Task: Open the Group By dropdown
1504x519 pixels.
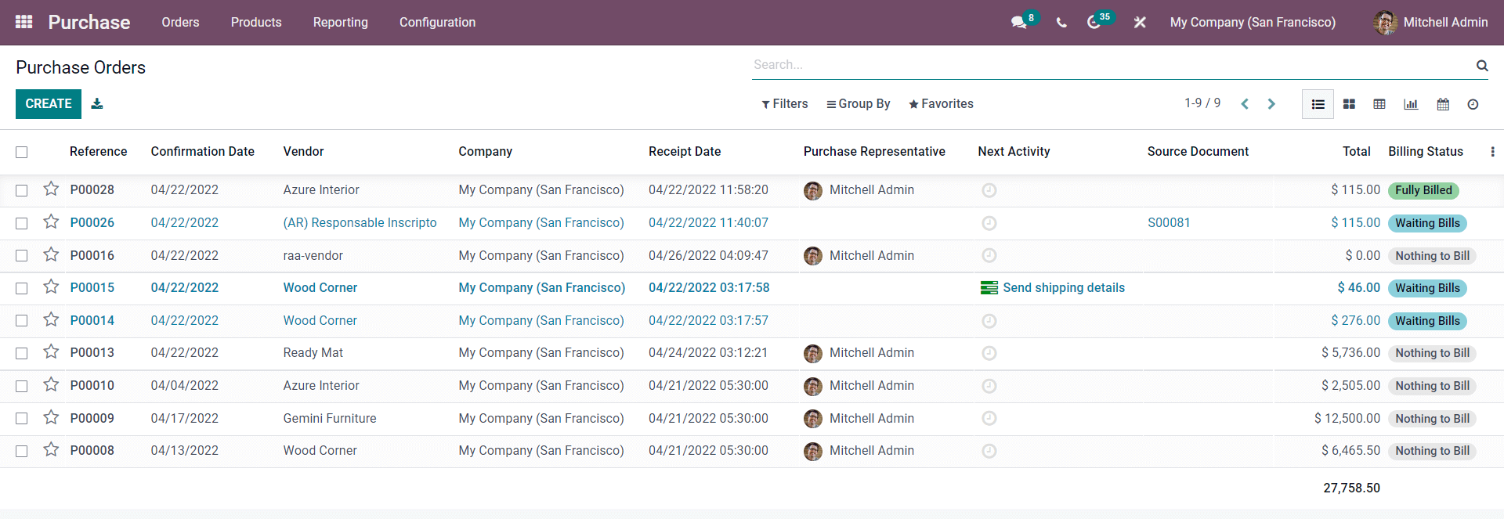Action: (x=859, y=104)
